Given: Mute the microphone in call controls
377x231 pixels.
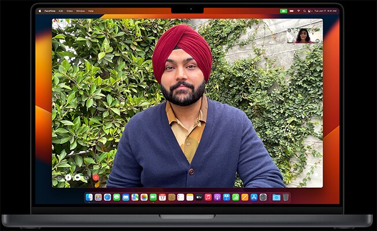Looking at the screenshot, I should (x=68, y=177).
